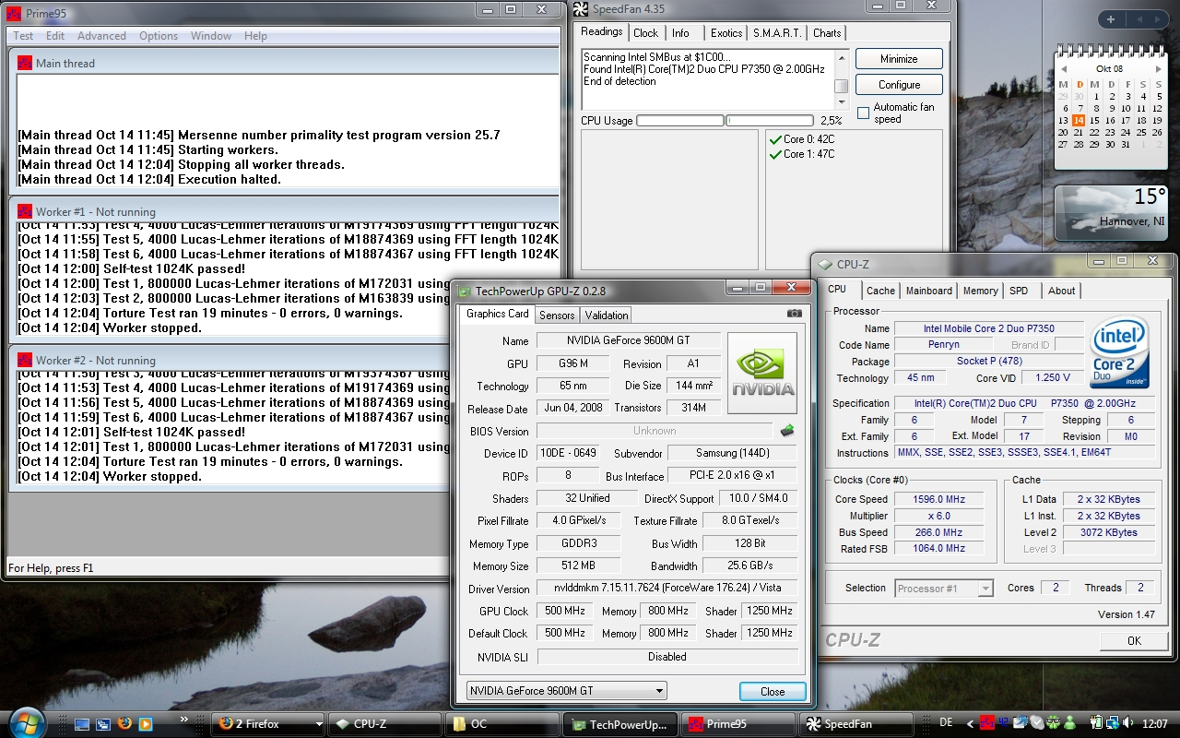
Task: Click the Main thread window icon
Action: coord(26,64)
